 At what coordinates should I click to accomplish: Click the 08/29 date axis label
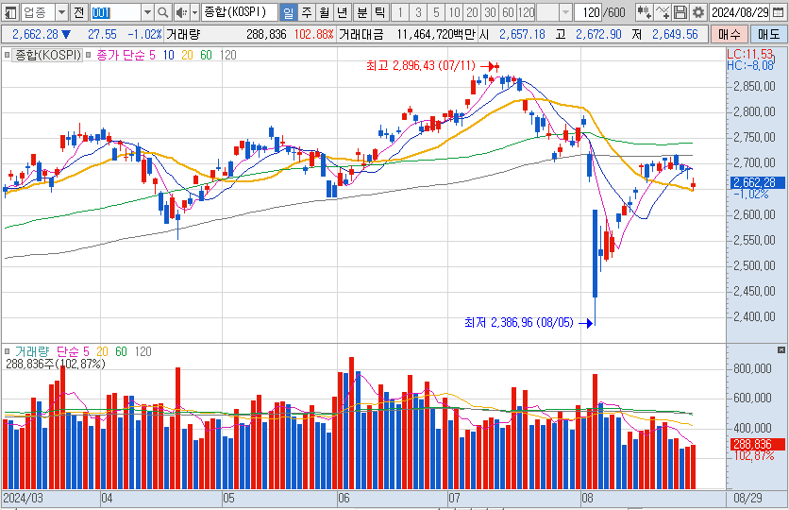(x=747, y=499)
